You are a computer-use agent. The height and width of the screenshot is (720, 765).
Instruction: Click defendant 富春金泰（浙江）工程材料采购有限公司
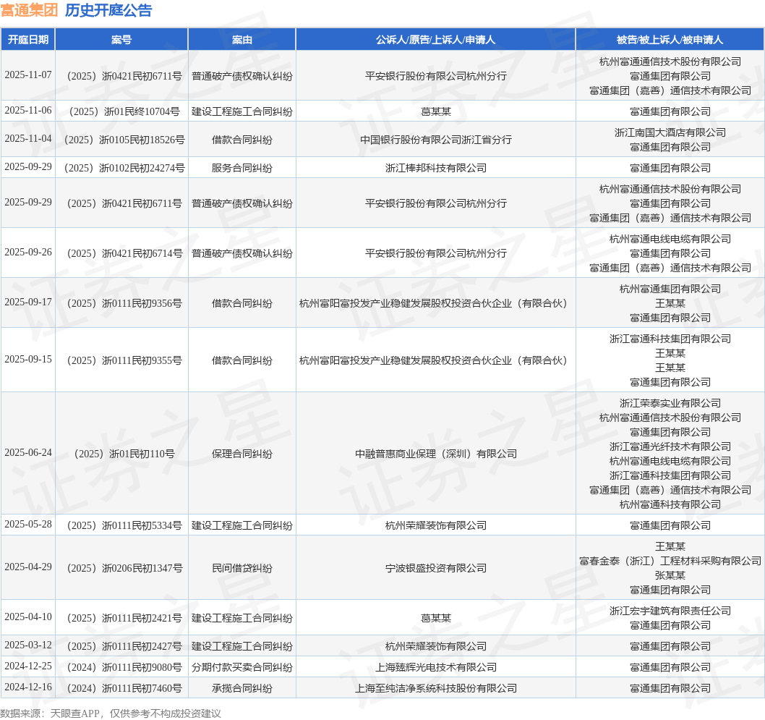[670, 562]
